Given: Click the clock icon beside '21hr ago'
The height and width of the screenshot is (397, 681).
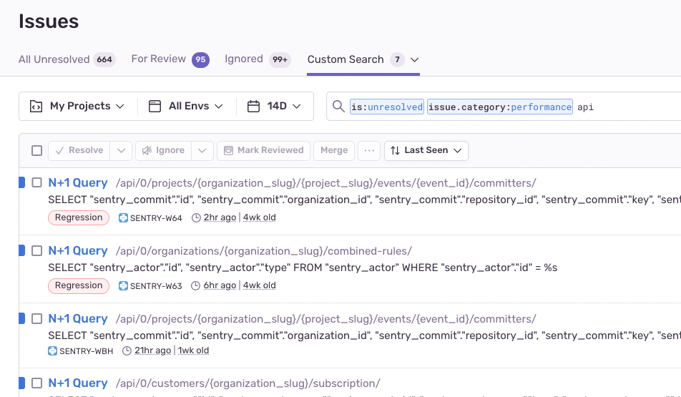Looking at the screenshot, I should coord(127,351).
